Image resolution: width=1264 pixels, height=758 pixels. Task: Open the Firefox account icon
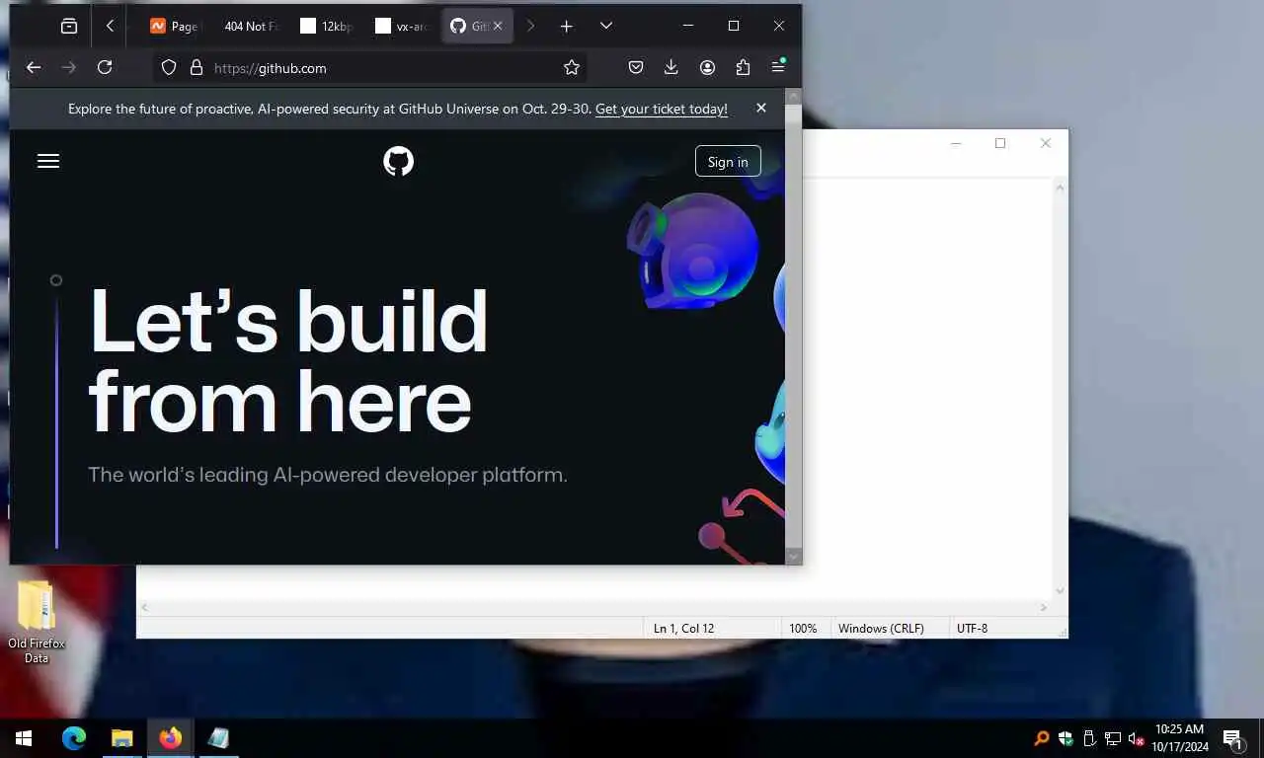click(707, 67)
